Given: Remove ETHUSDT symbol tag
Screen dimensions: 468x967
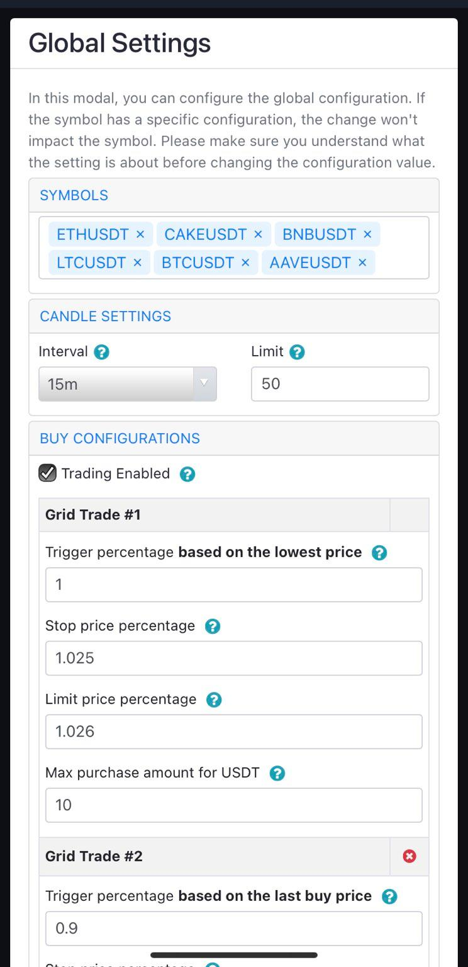Looking at the screenshot, I should pos(140,234).
